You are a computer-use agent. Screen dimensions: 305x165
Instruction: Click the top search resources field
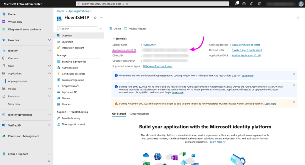pyautogui.click(x=152, y=4)
